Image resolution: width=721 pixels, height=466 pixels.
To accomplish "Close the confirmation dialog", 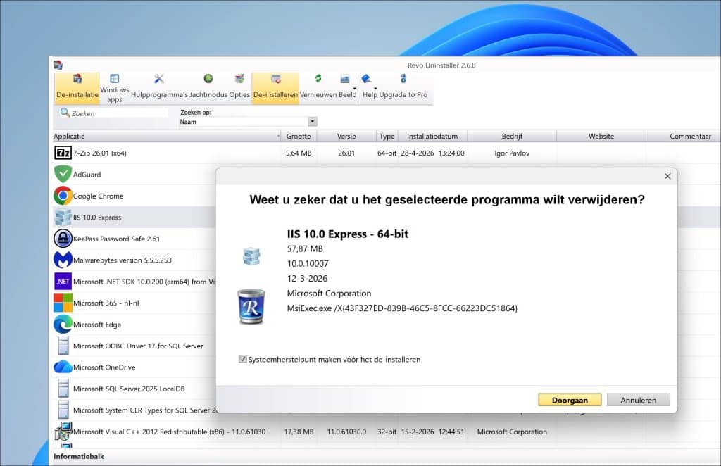I will click(x=667, y=176).
